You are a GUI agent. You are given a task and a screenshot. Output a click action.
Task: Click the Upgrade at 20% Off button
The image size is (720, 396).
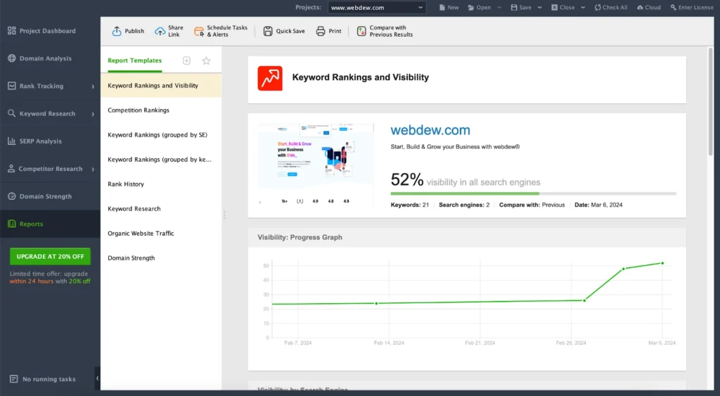click(50, 257)
